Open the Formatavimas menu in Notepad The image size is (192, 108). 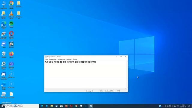tap(61, 59)
